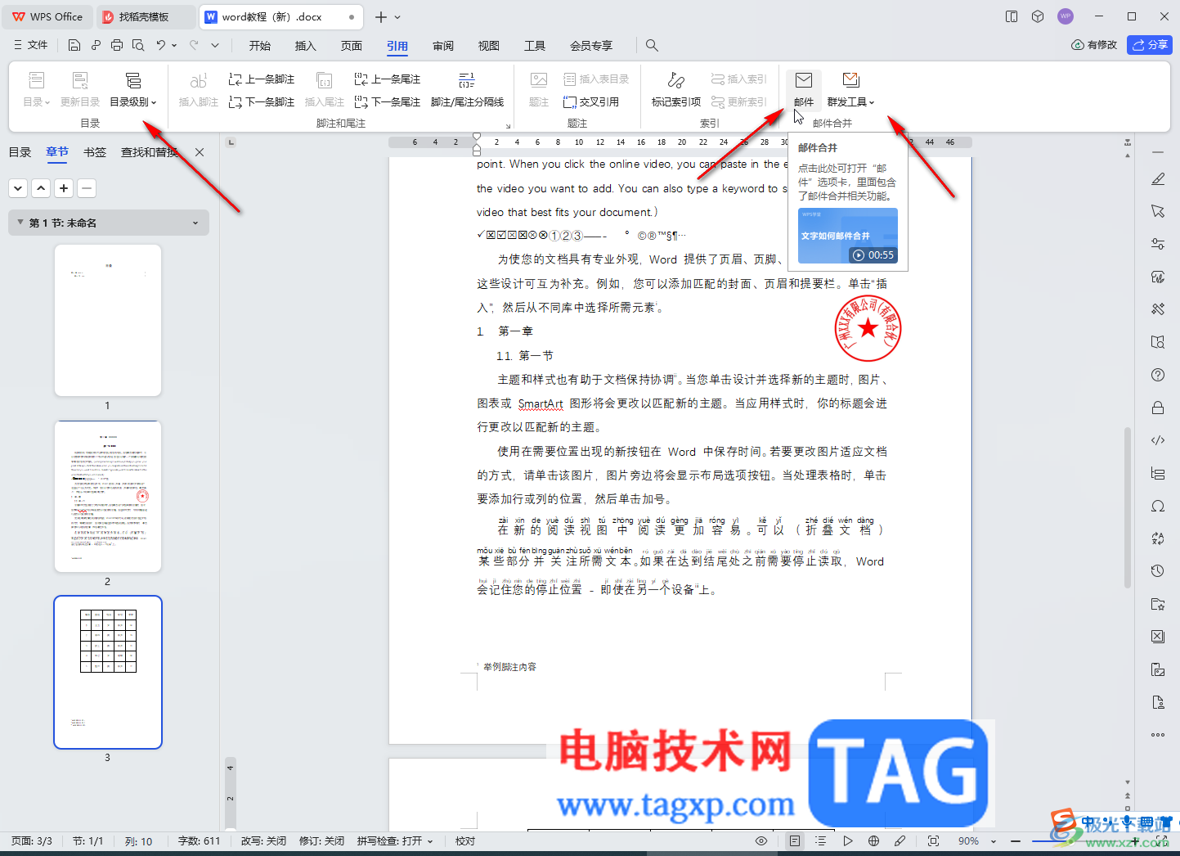The image size is (1180, 856).
Task: Open the undo history dropdown arrow
Action: 174,45
